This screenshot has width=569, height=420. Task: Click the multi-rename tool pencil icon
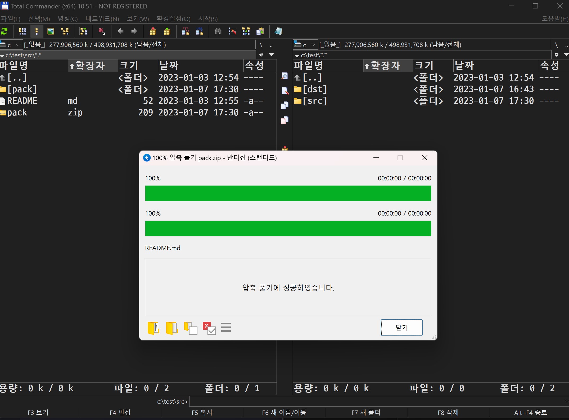232,31
